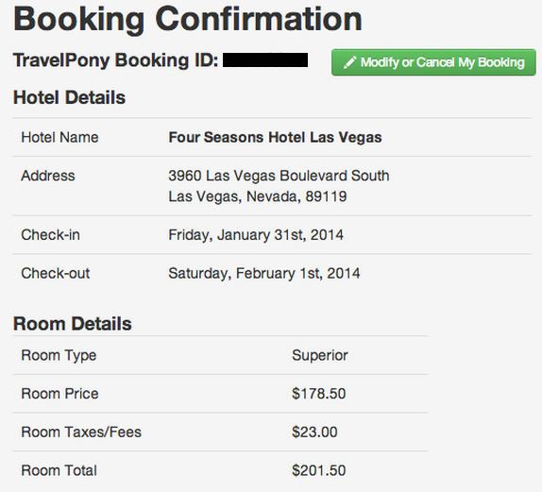The width and height of the screenshot is (542, 492).
Task: Click the Room Taxes/Fees label
Action: (81, 433)
